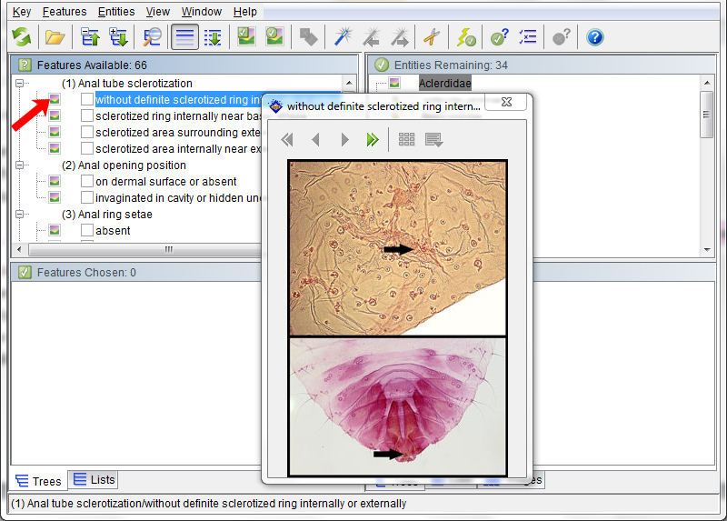The height and width of the screenshot is (521, 727).
Task: Open thumbnail grid view in image viewer
Action: tap(406, 140)
